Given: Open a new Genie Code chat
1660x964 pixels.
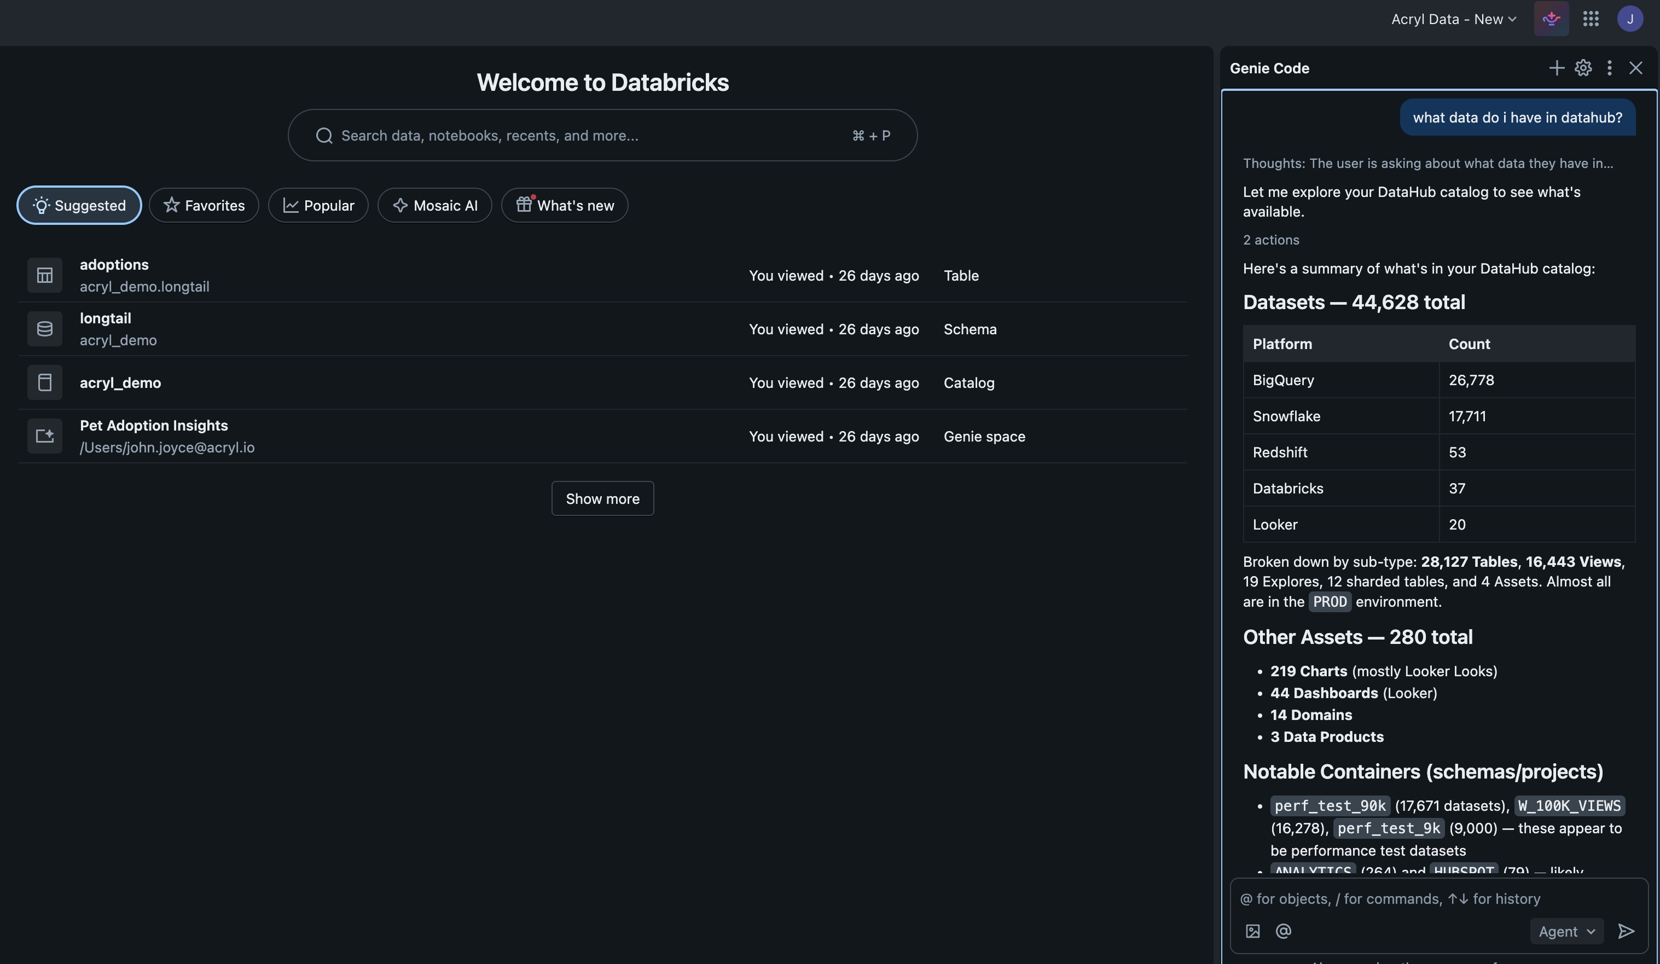Looking at the screenshot, I should click(1556, 68).
